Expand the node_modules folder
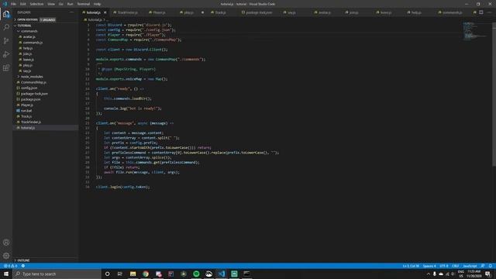This screenshot has height=279, width=496. pyautogui.click(x=31, y=77)
